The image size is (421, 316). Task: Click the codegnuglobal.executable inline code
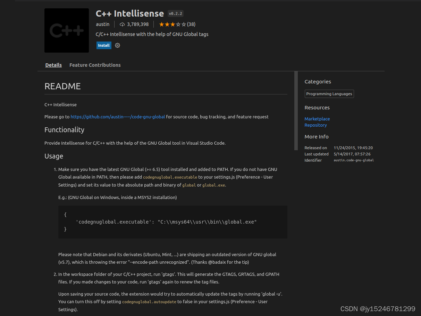[x=170, y=177]
